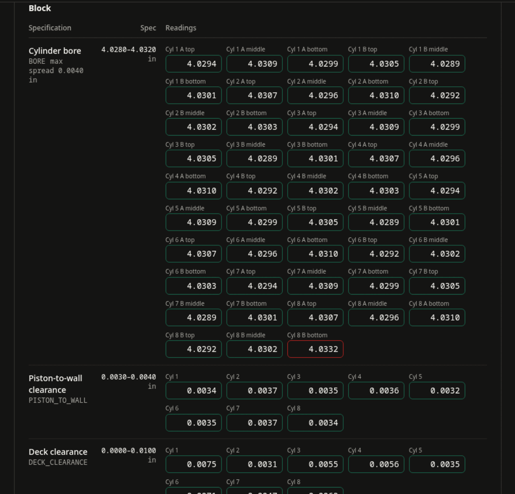The height and width of the screenshot is (494, 515).
Task: Focus piston-to-wall clearance Cyl 8 input
Action: [x=315, y=423]
